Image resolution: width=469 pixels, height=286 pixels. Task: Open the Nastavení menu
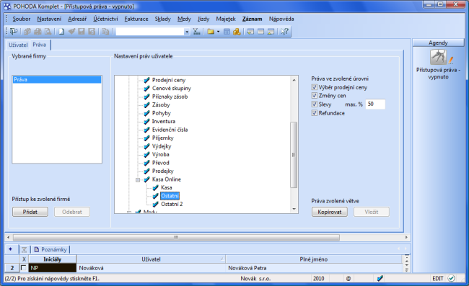49,19
